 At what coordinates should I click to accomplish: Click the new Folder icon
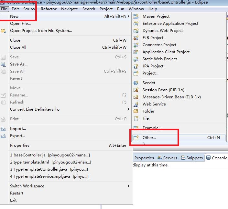pyautogui.click(x=136, y=111)
